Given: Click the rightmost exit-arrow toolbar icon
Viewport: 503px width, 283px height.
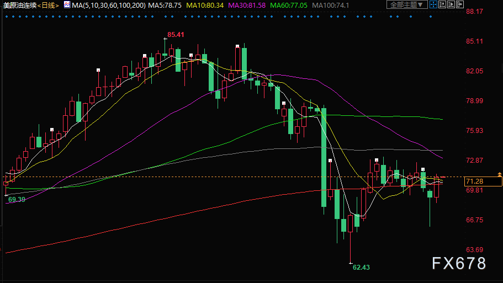Looking at the screenshot, I should click(x=460, y=5).
